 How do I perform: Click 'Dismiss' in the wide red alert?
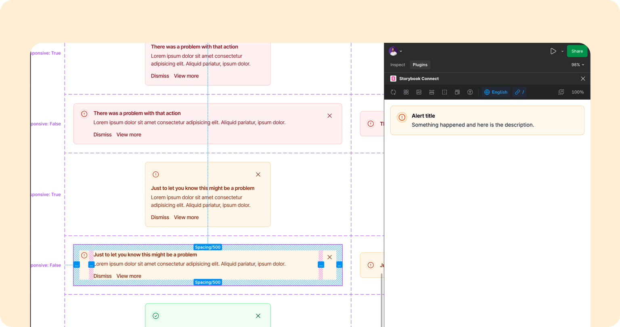pyautogui.click(x=103, y=135)
